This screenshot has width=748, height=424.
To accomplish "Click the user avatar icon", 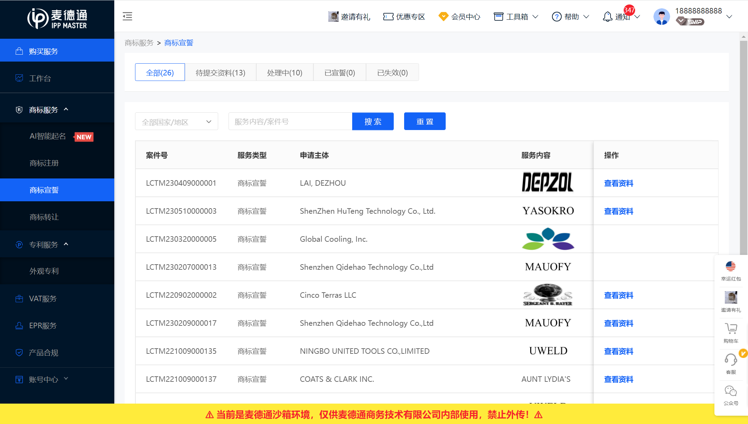I will tap(662, 17).
